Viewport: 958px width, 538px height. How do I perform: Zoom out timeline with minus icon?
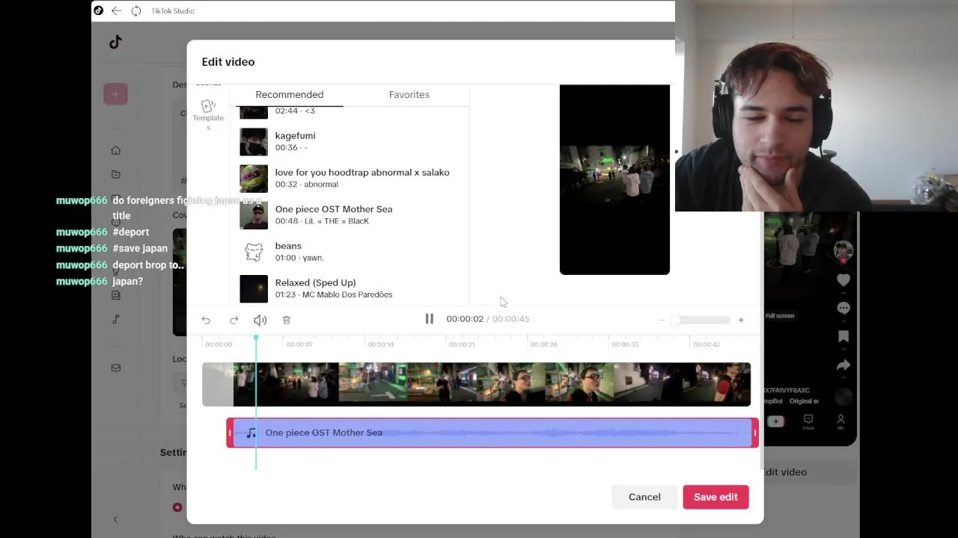click(x=661, y=320)
